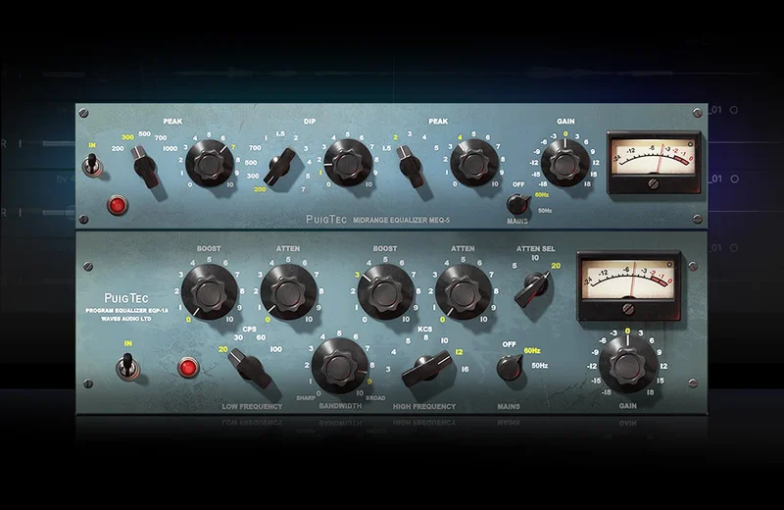Click the MEQ-5 DIP amount knob
784x510 pixels.
tap(348, 163)
